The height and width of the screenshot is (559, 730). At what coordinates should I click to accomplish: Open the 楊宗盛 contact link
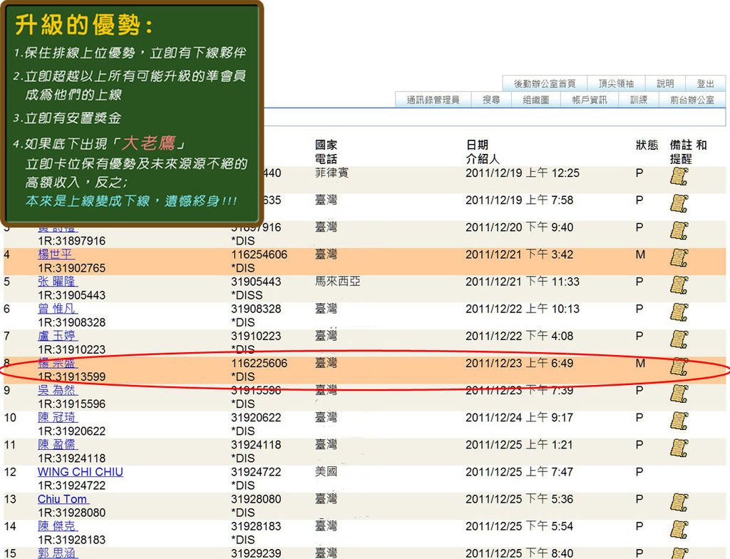pos(58,363)
